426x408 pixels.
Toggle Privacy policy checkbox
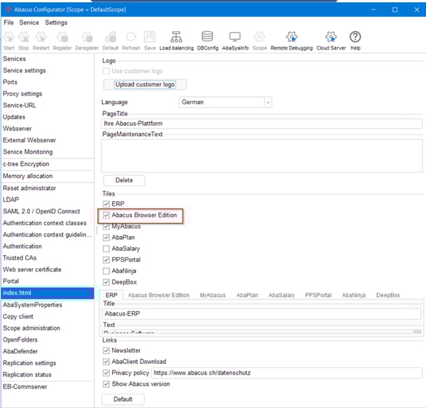pos(106,373)
